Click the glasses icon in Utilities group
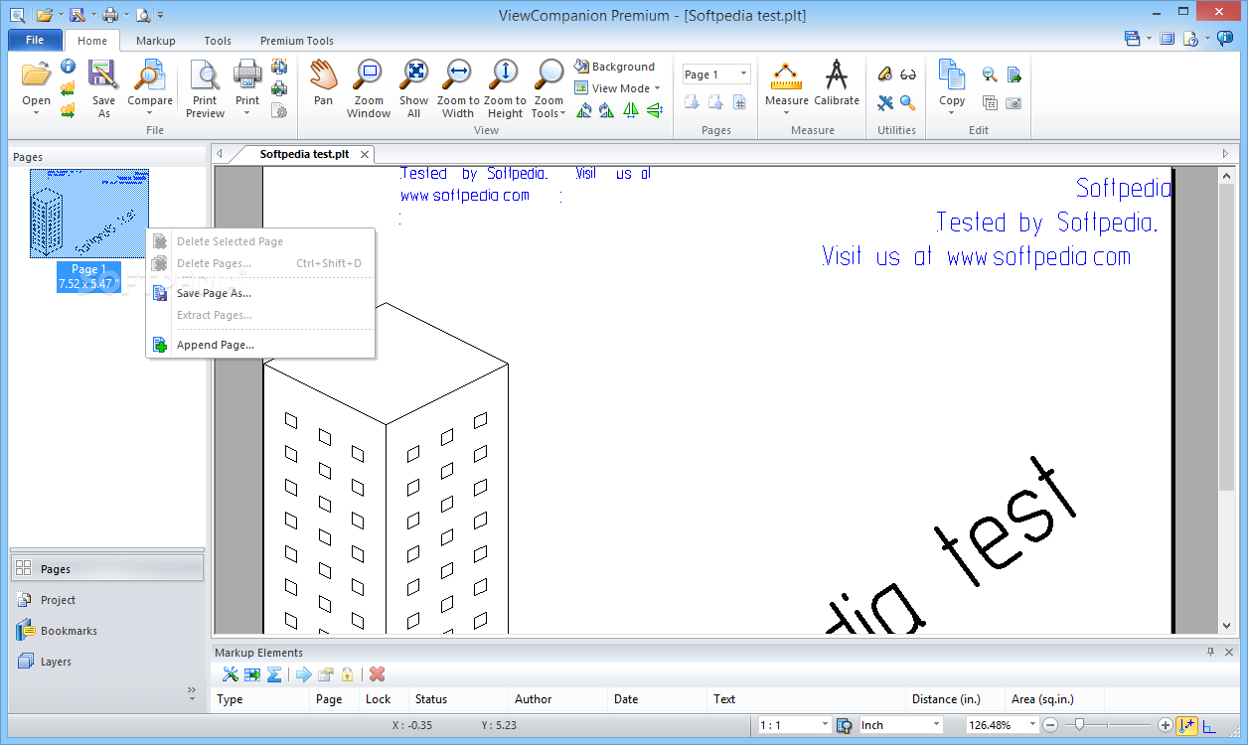This screenshot has width=1248, height=745. 908,74
